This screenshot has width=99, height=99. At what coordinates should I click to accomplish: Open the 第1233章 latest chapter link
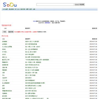pos(30,54)
